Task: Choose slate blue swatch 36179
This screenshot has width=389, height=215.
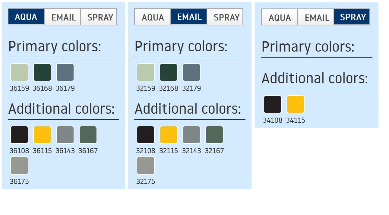Action: (65, 72)
